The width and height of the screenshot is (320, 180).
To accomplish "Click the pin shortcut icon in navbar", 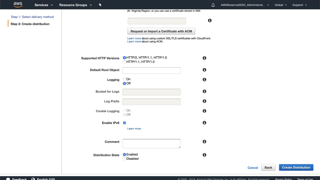I will [100, 5].
